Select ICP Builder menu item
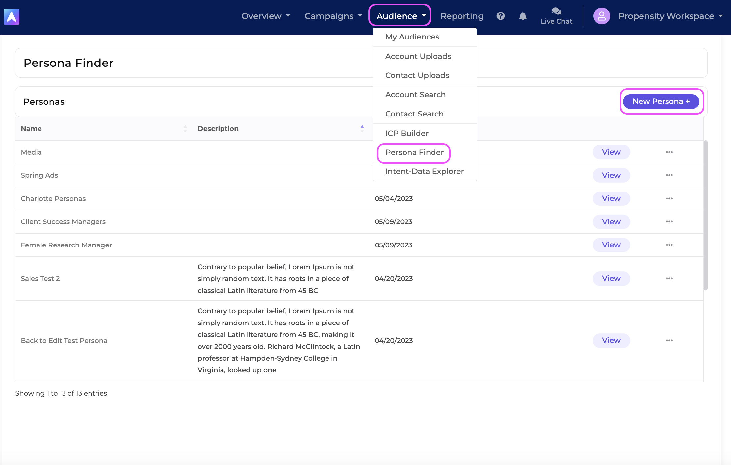 click(x=425, y=133)
